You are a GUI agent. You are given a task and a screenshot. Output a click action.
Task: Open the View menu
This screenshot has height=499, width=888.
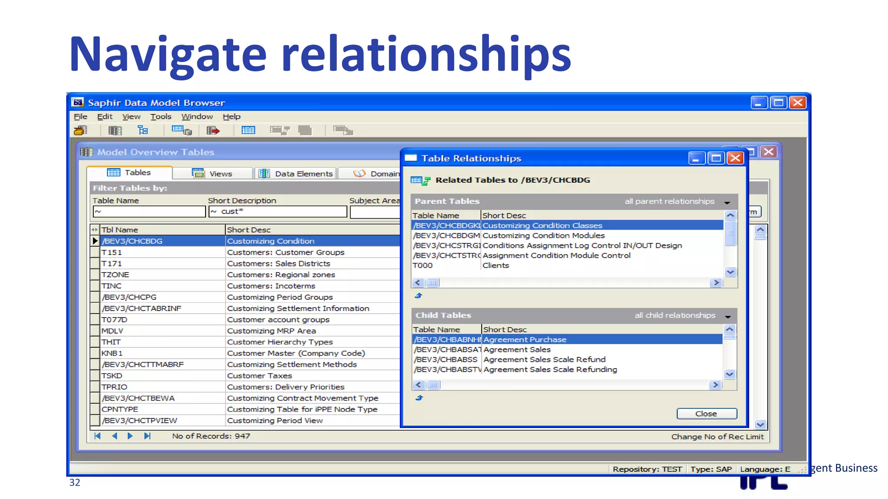pos(131,117)
